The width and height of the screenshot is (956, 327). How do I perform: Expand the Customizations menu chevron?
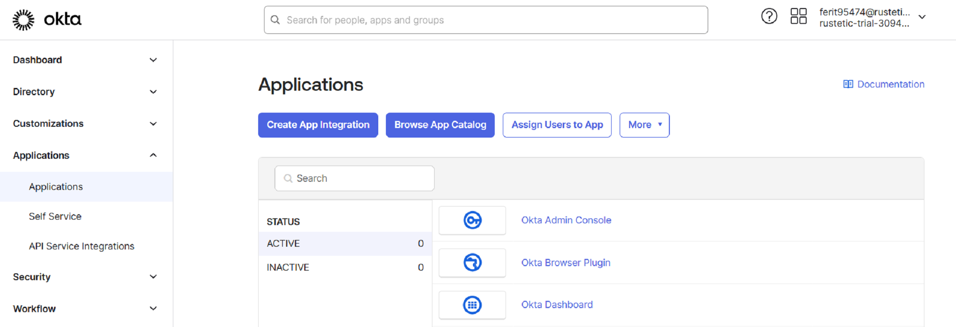point(153,124)
